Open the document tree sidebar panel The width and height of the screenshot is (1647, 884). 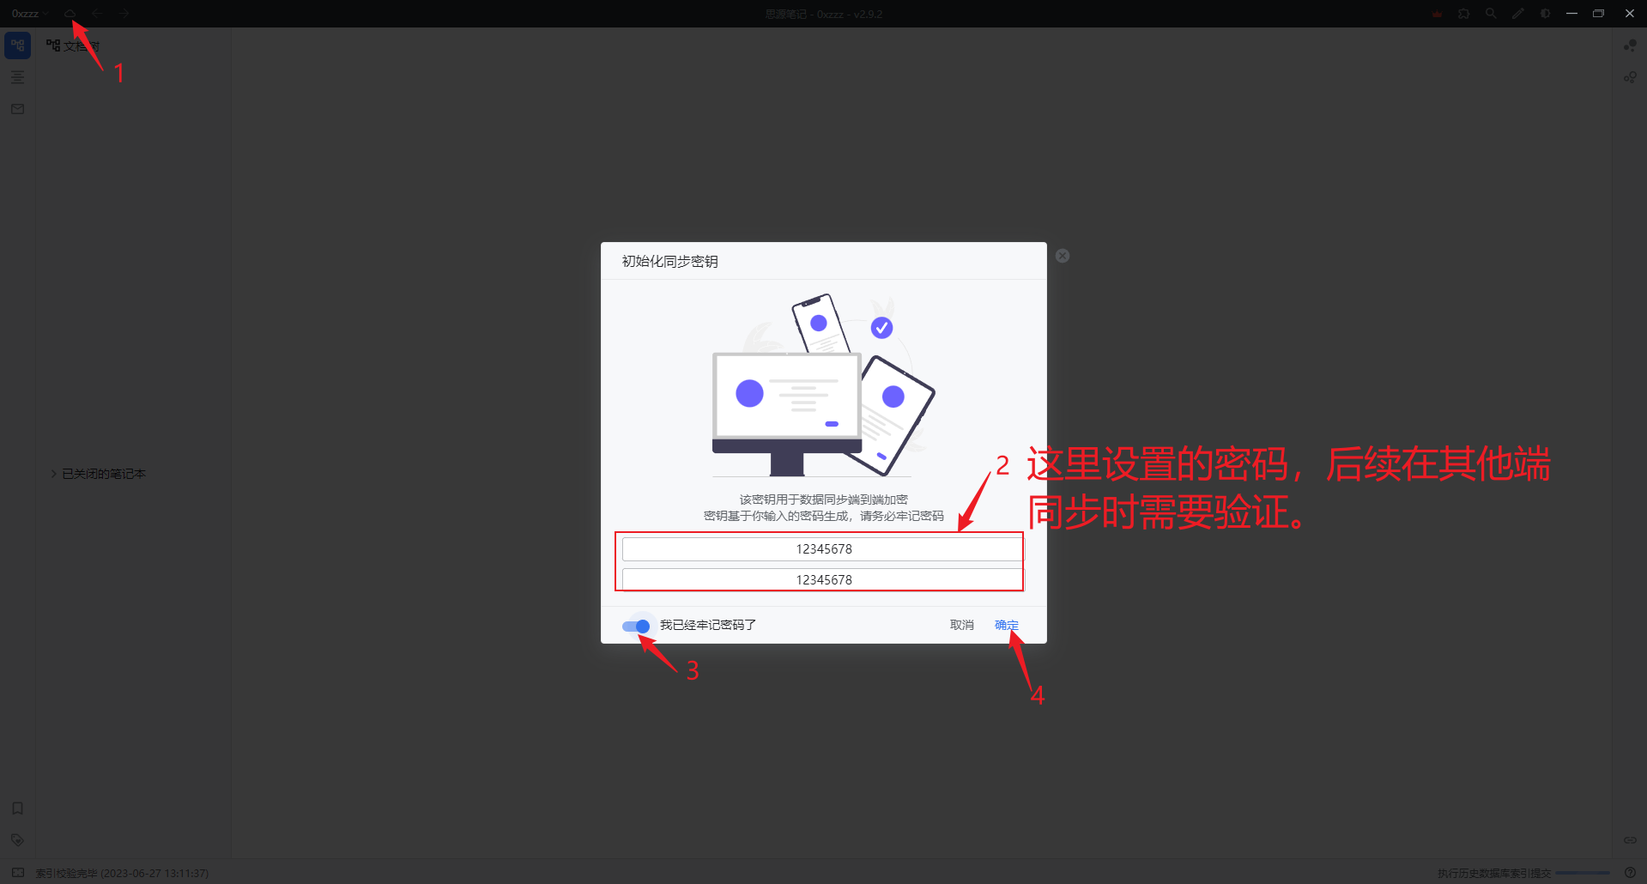17,45
